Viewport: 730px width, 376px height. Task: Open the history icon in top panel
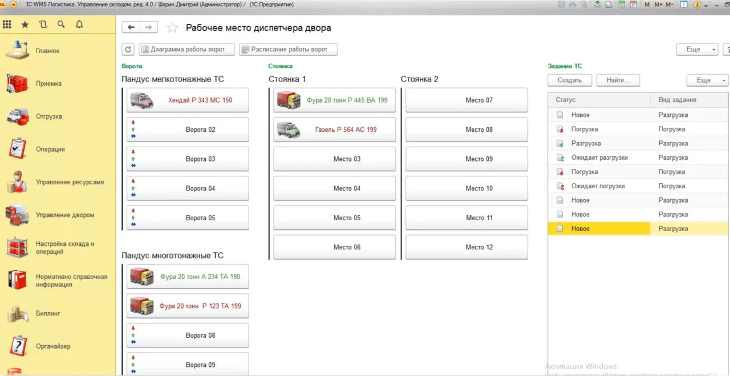pos(43,25)
